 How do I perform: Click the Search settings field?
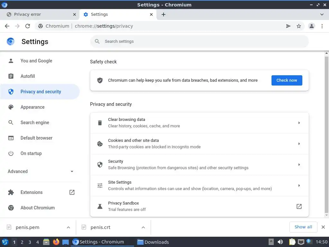click(199, 41)
